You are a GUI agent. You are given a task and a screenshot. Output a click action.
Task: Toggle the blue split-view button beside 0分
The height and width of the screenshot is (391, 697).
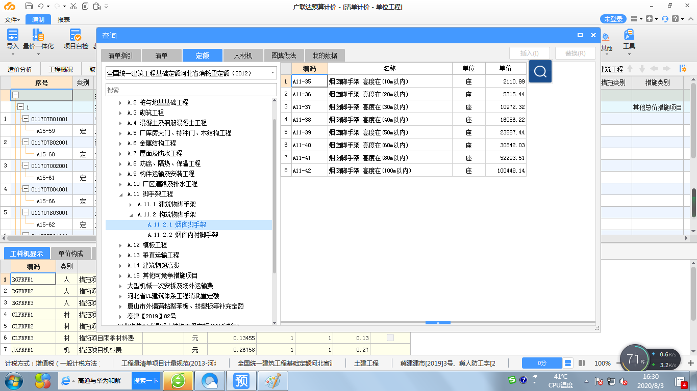[568, 363]
